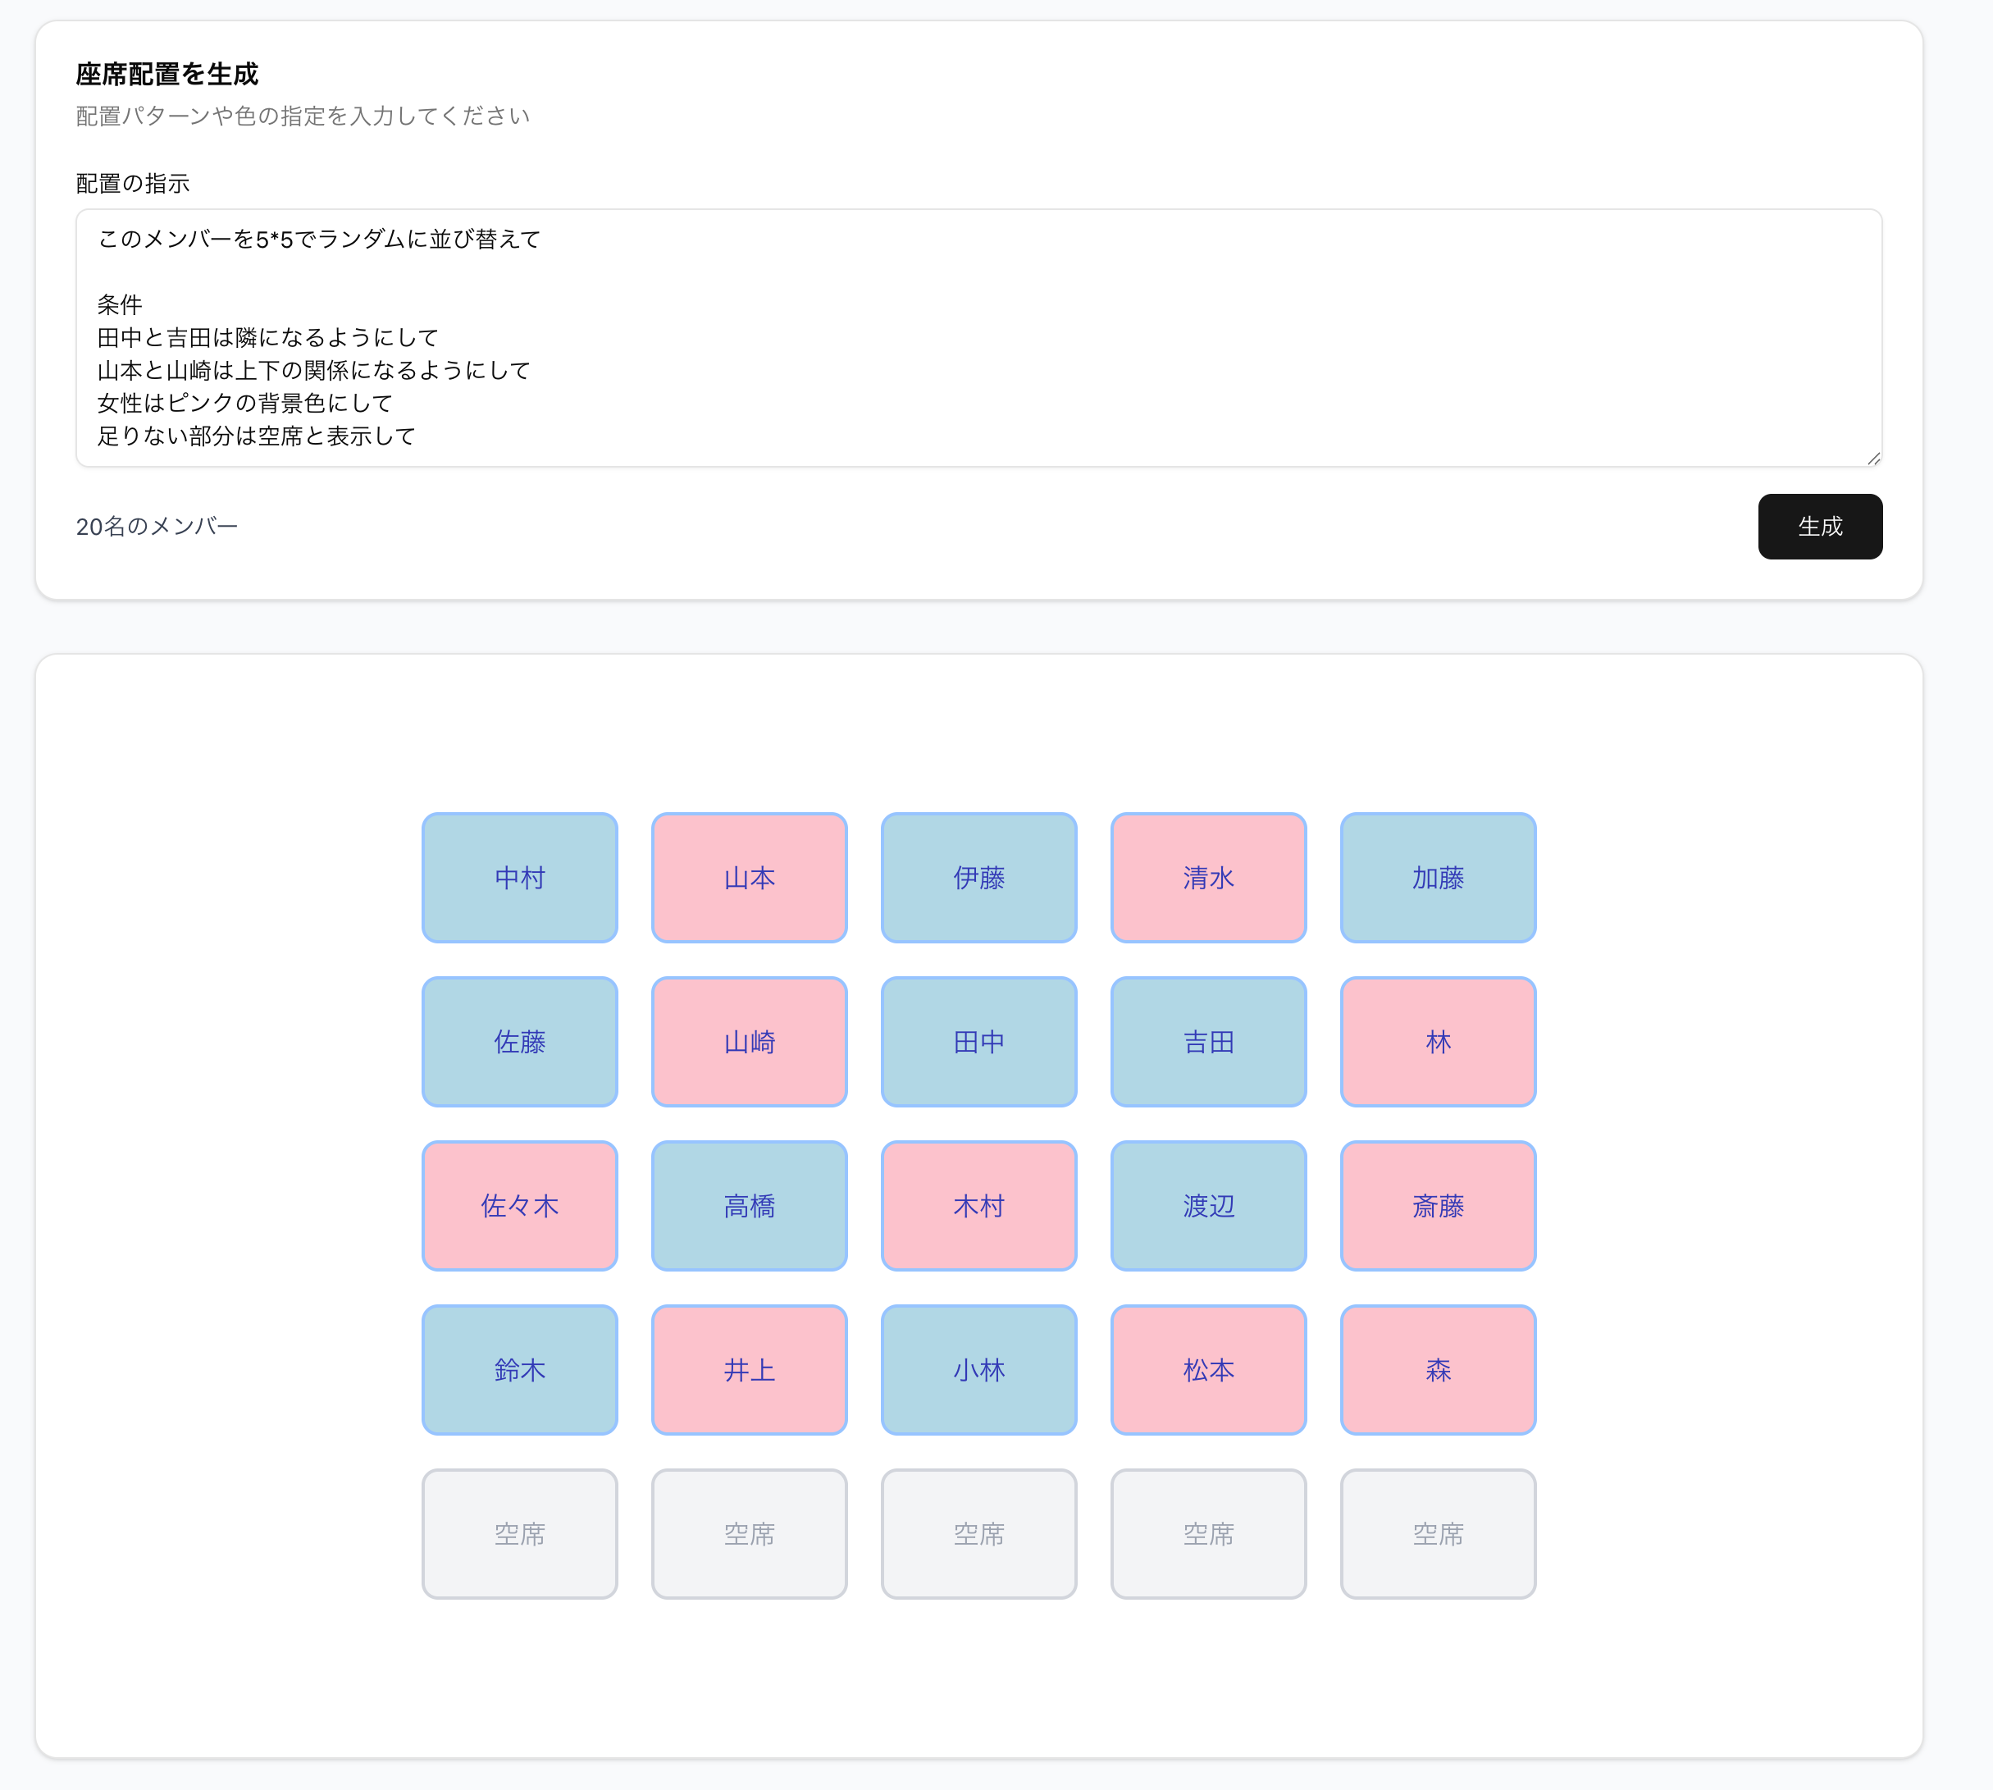Click inside the 配置の指示 text area
Image resolution: width=1993 pixels, height=1790 pixels.
[x=978, y=337]
